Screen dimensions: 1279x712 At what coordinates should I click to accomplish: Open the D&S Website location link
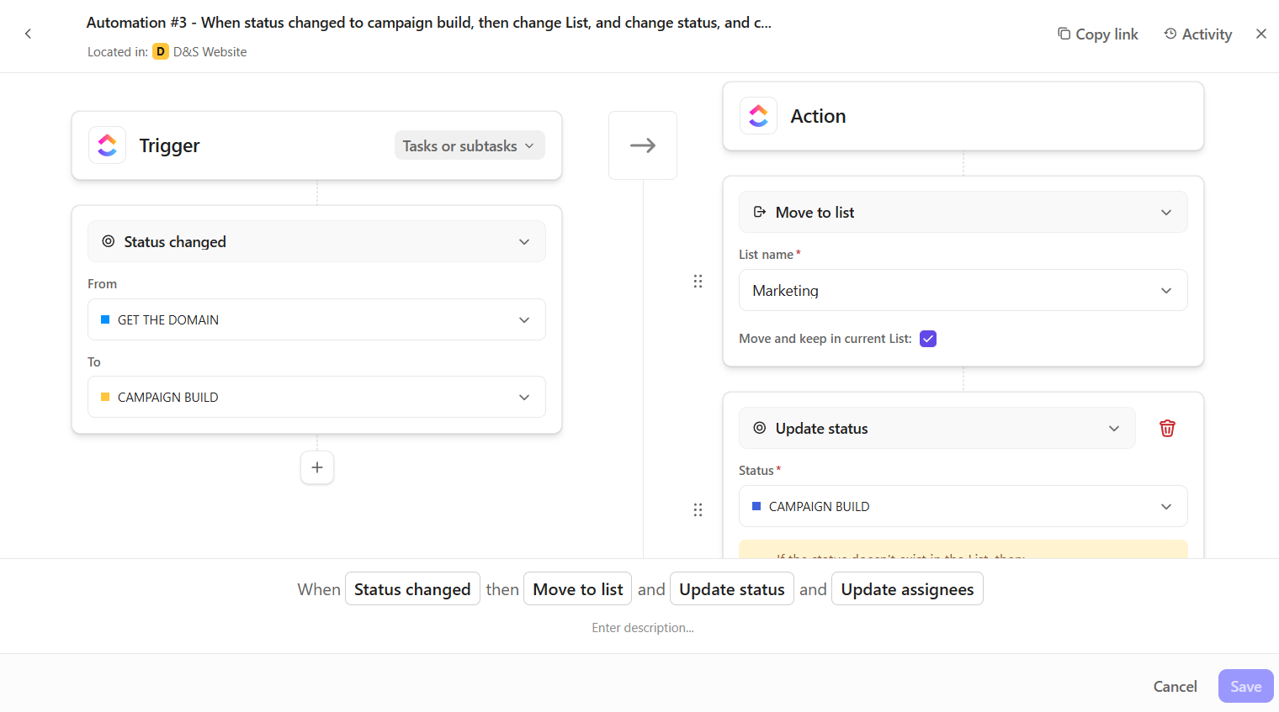pyautogui.click(x=210, y=51)
